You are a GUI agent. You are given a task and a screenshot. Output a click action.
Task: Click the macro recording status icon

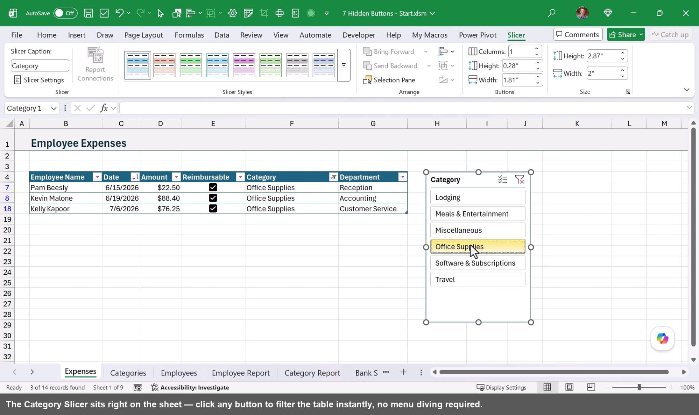pyautogui.click(x=137, y=387)
